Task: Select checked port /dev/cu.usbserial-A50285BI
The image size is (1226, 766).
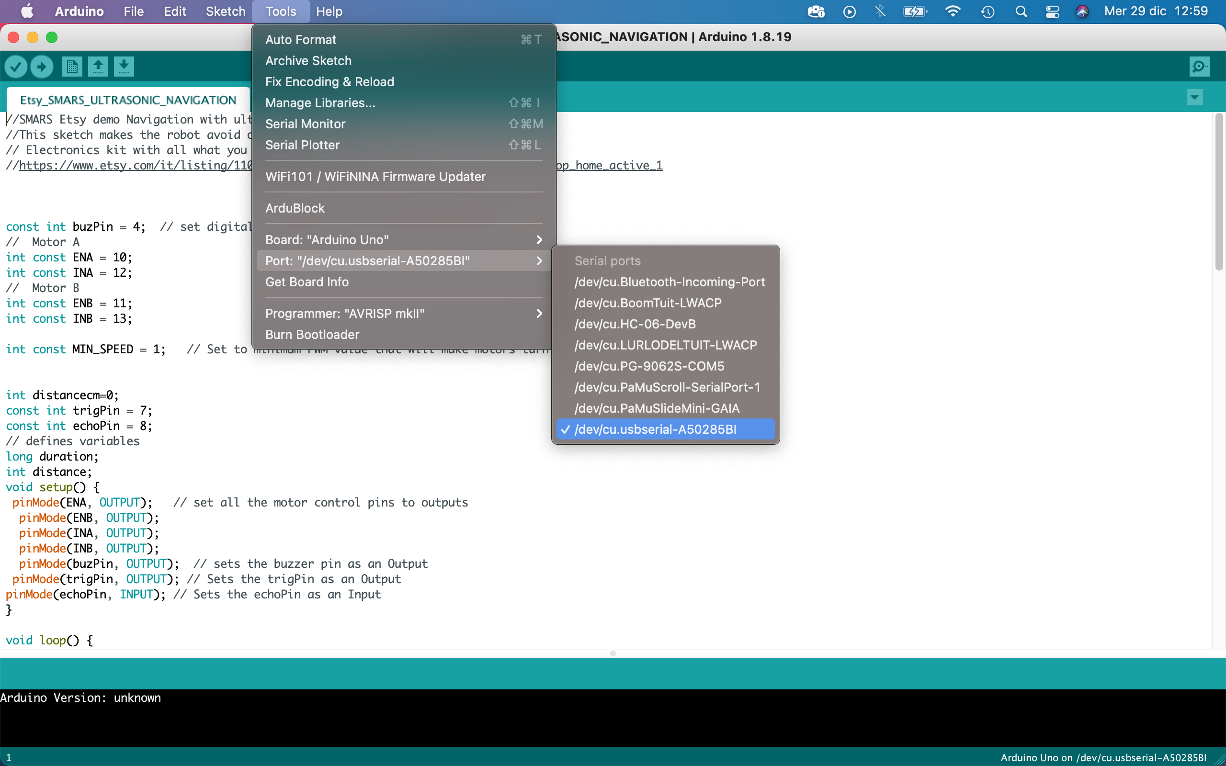Action: point(665,429)
